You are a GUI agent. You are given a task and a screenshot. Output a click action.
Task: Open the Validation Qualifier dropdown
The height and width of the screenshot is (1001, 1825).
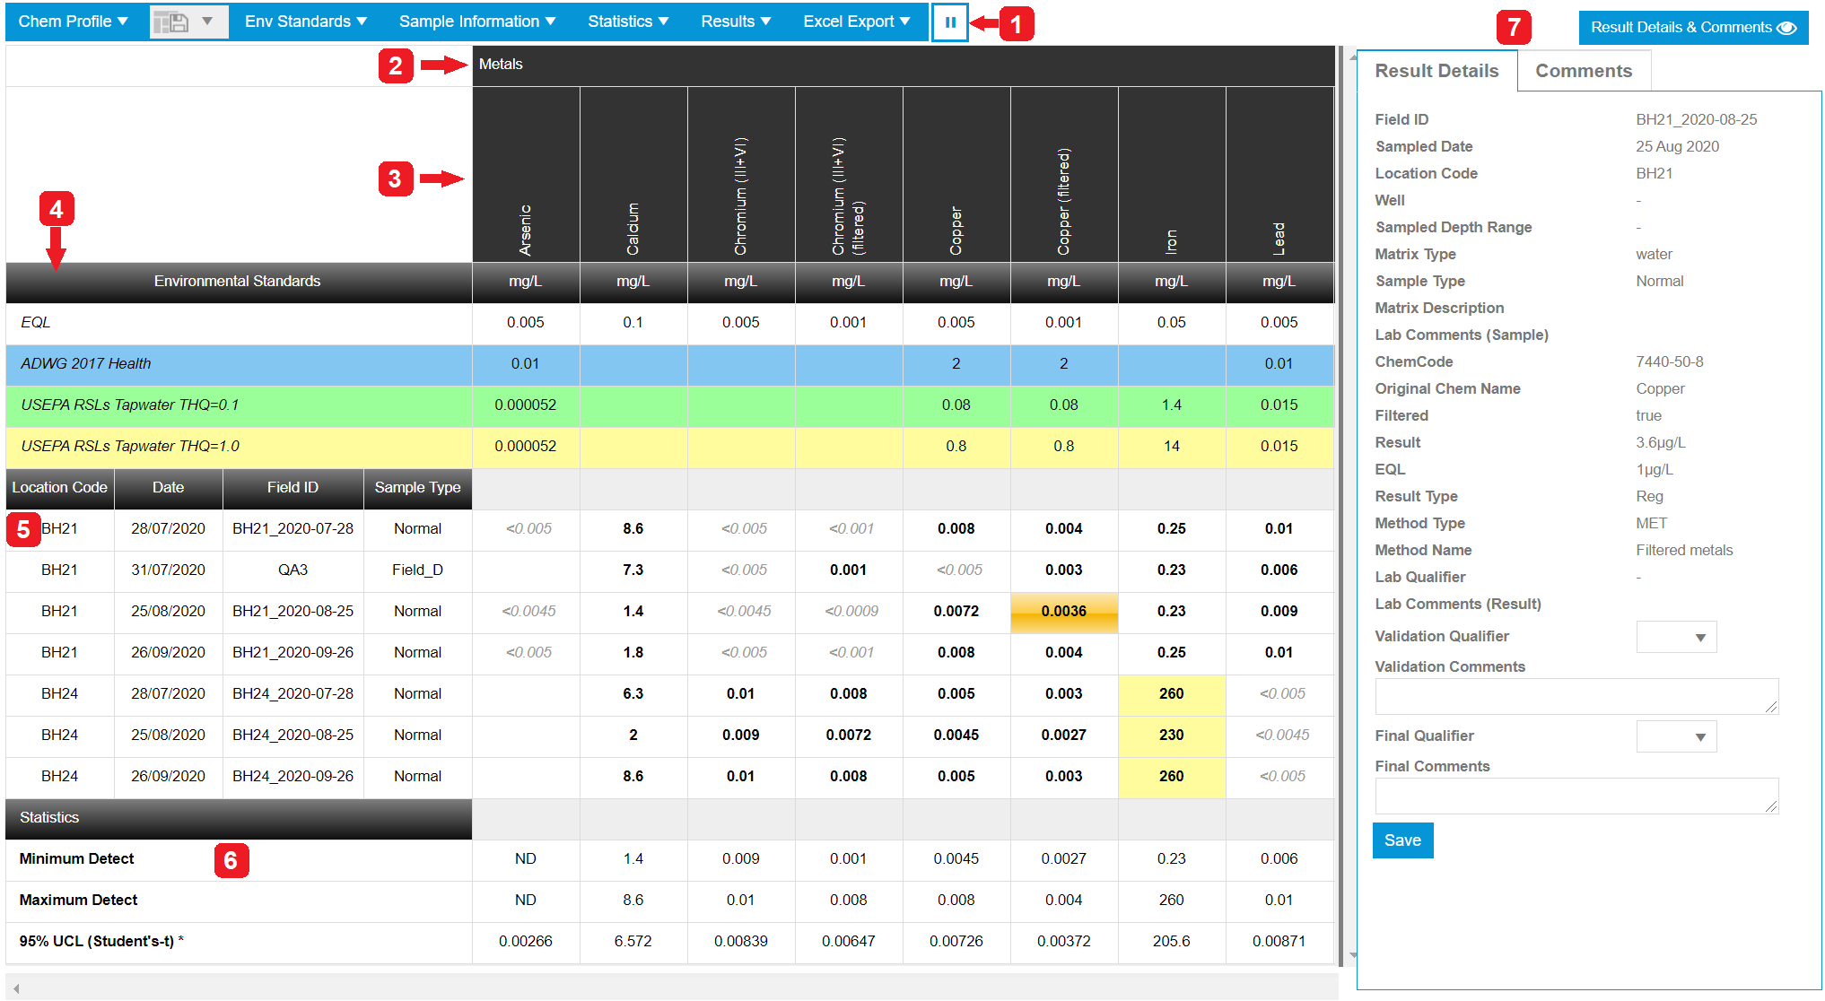tap(1677, 637)
